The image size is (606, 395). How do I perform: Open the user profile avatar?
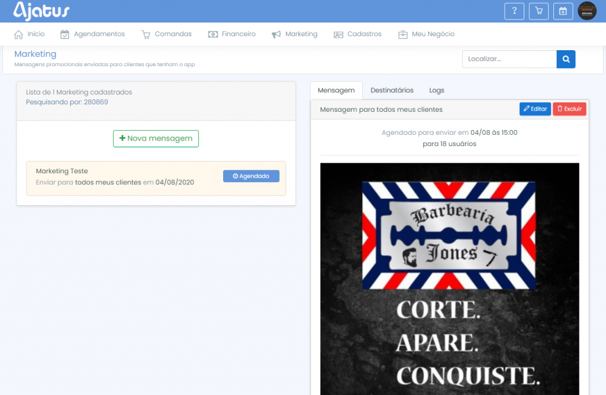click(x=587, y=11)
